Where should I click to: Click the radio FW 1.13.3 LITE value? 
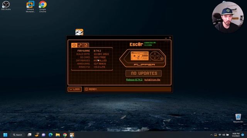tap(100, 67)
